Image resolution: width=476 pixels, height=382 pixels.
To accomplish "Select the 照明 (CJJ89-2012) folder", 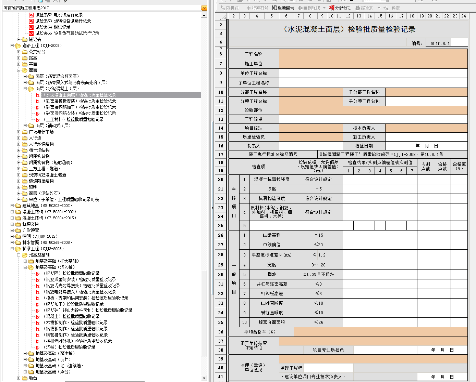I will coord(40,236).
